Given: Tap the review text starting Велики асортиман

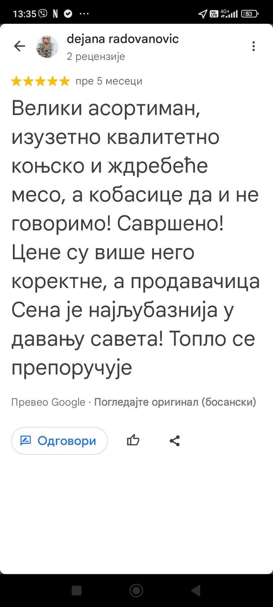Looking at the screenshot, I should coord(135,237).
